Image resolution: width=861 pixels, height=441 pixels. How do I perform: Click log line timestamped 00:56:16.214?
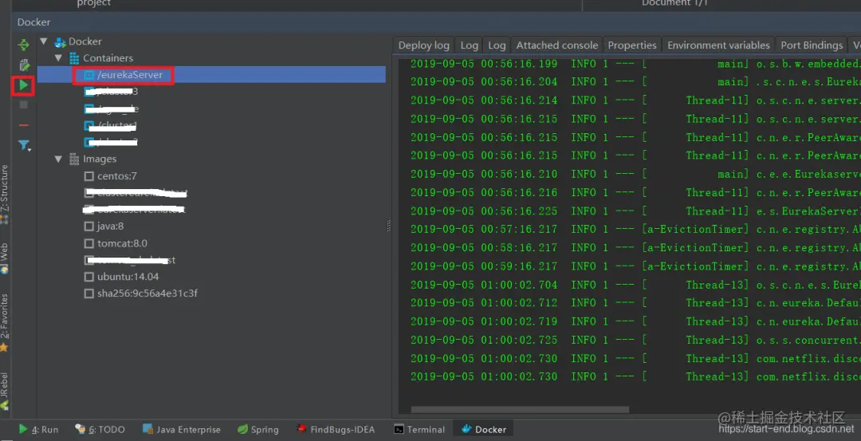(635, 100)
